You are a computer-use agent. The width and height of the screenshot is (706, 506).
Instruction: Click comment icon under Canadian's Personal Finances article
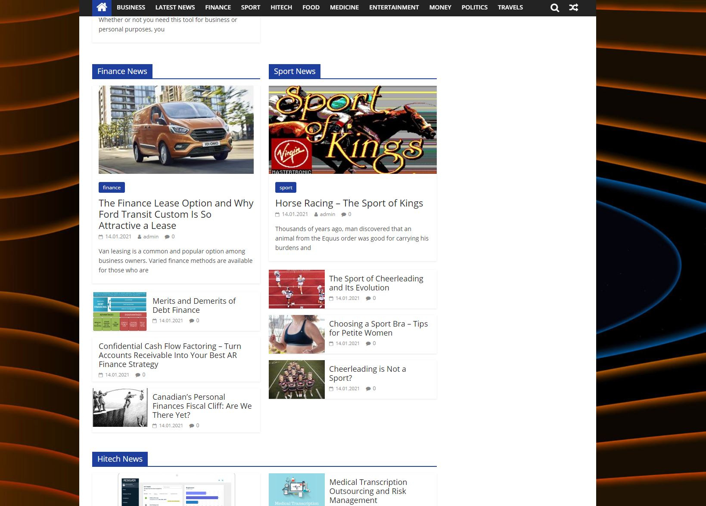(x=192, y=426)
